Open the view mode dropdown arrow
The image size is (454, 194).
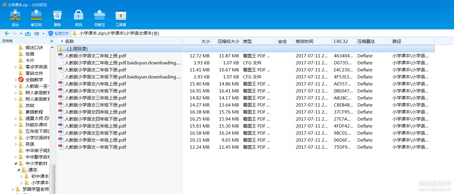coord(43,34)
